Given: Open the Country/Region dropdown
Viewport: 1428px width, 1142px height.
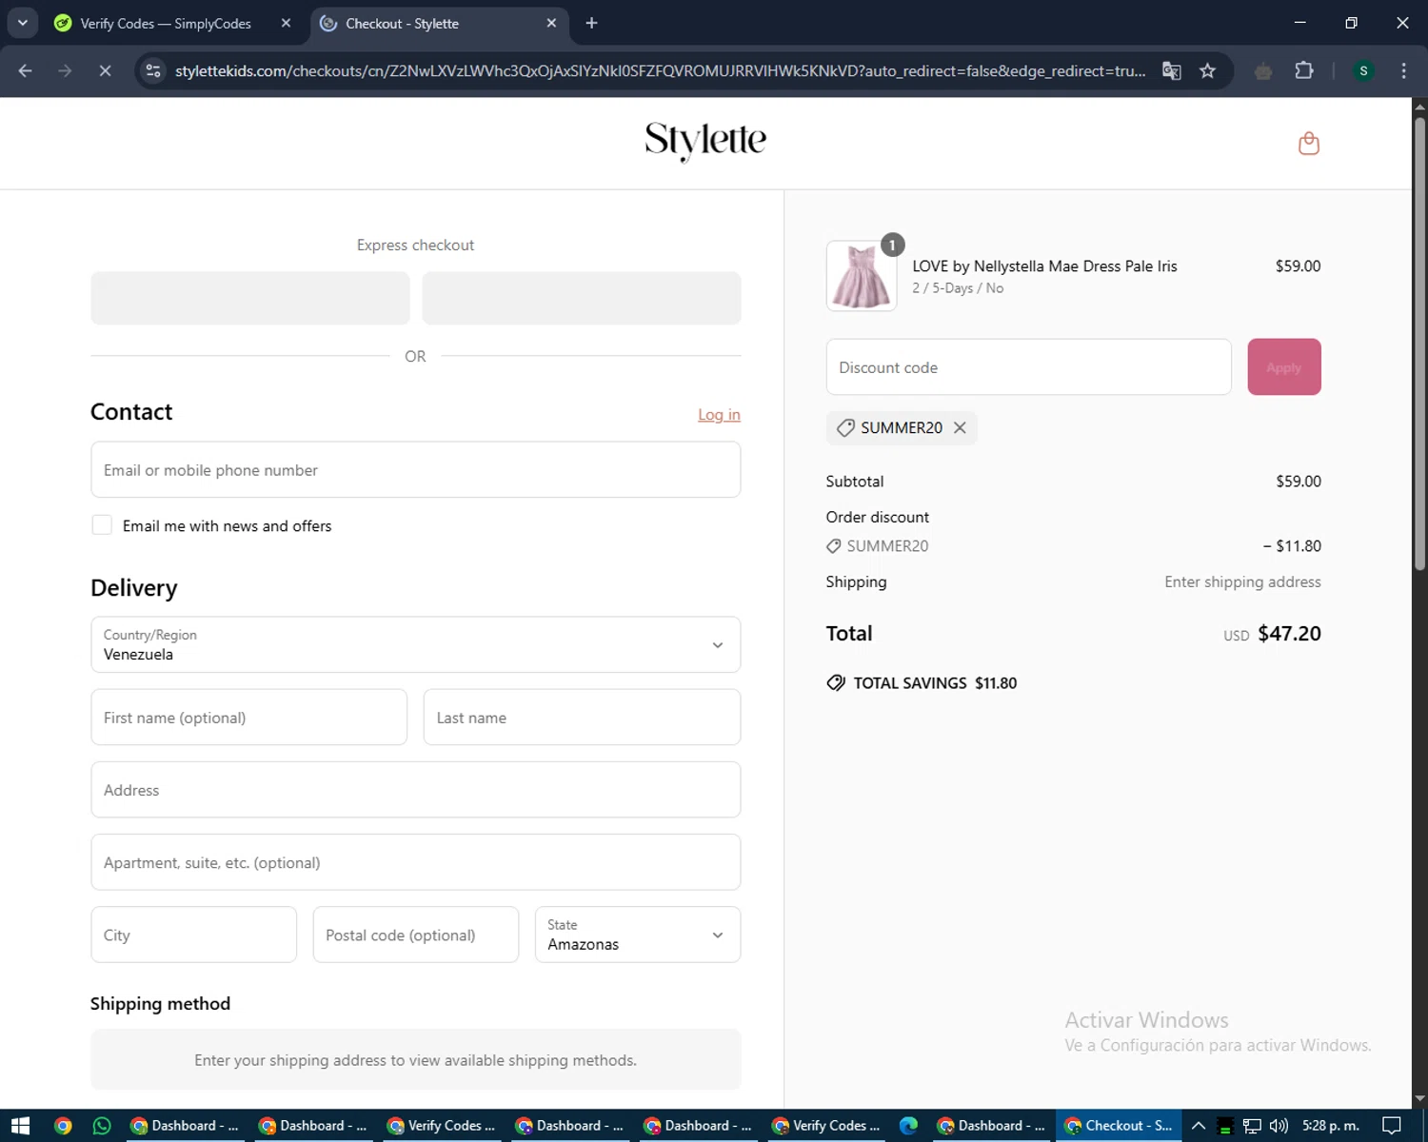Looking at the screenshot, I should point(415,644).
